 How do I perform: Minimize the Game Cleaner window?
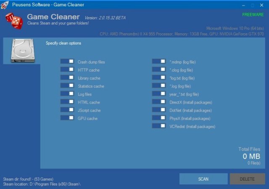(x=243, y=5)
